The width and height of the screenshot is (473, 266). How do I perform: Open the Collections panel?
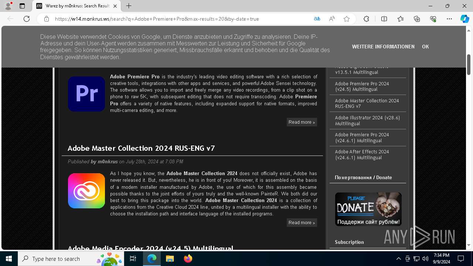tap(417, 19)
